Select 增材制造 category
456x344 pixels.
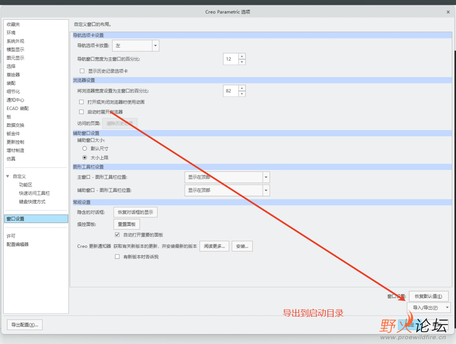pyautogui.click(x=15, y=151)
